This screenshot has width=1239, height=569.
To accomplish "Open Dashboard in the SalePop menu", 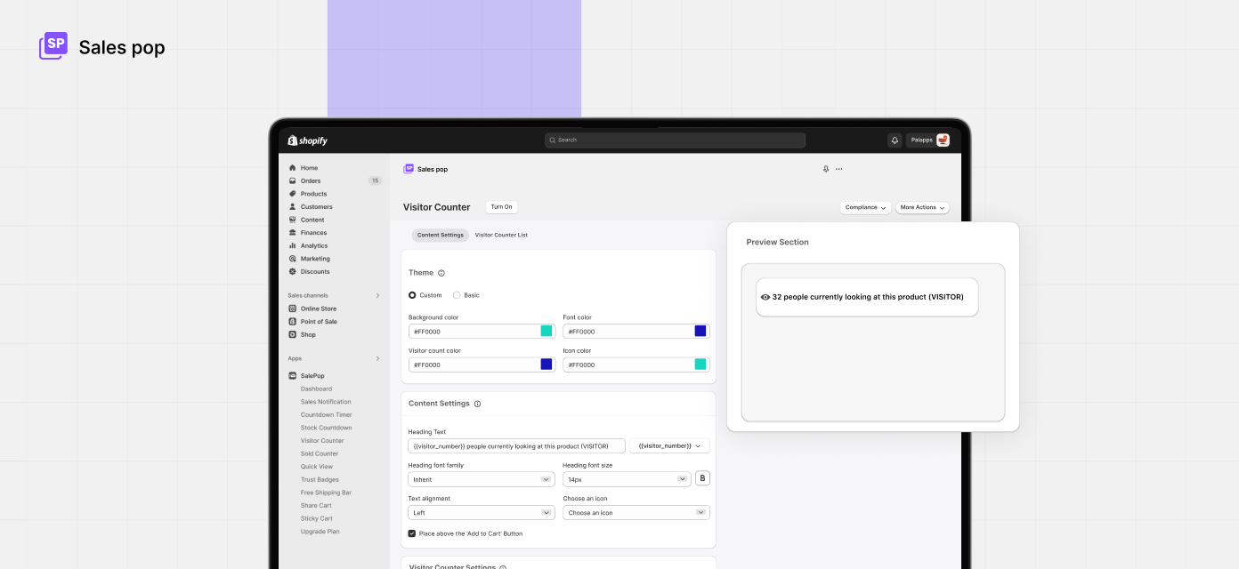I will point(316,389).
